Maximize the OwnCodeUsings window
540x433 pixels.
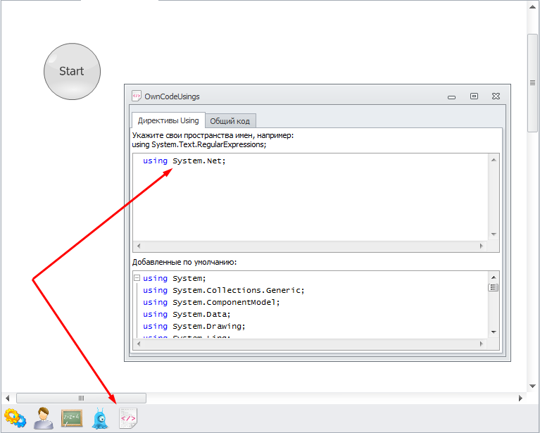point(474,96)
